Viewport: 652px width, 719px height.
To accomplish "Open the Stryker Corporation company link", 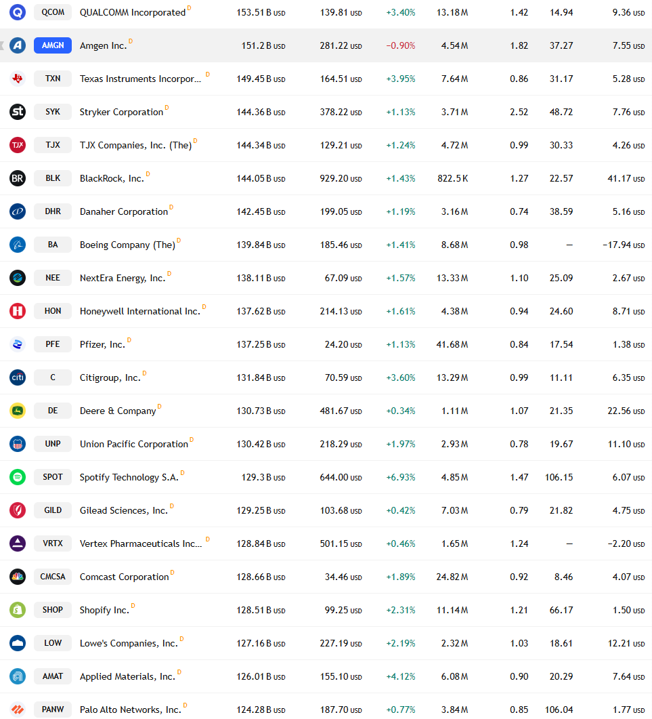I will (x=121, y=112).
